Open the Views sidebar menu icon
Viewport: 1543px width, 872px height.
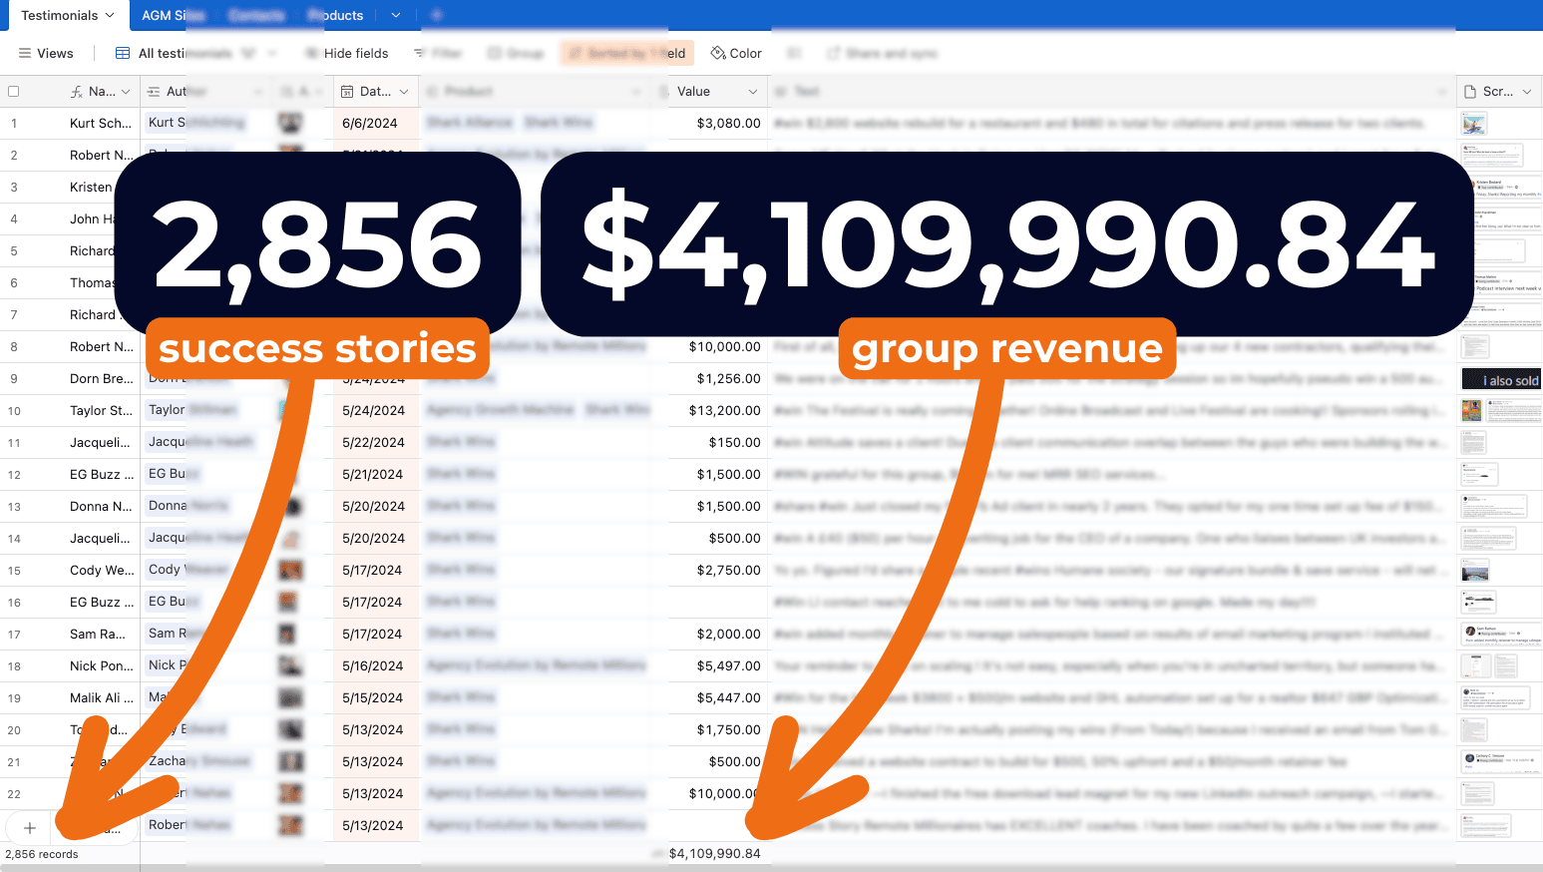click(x=25, y=54)
